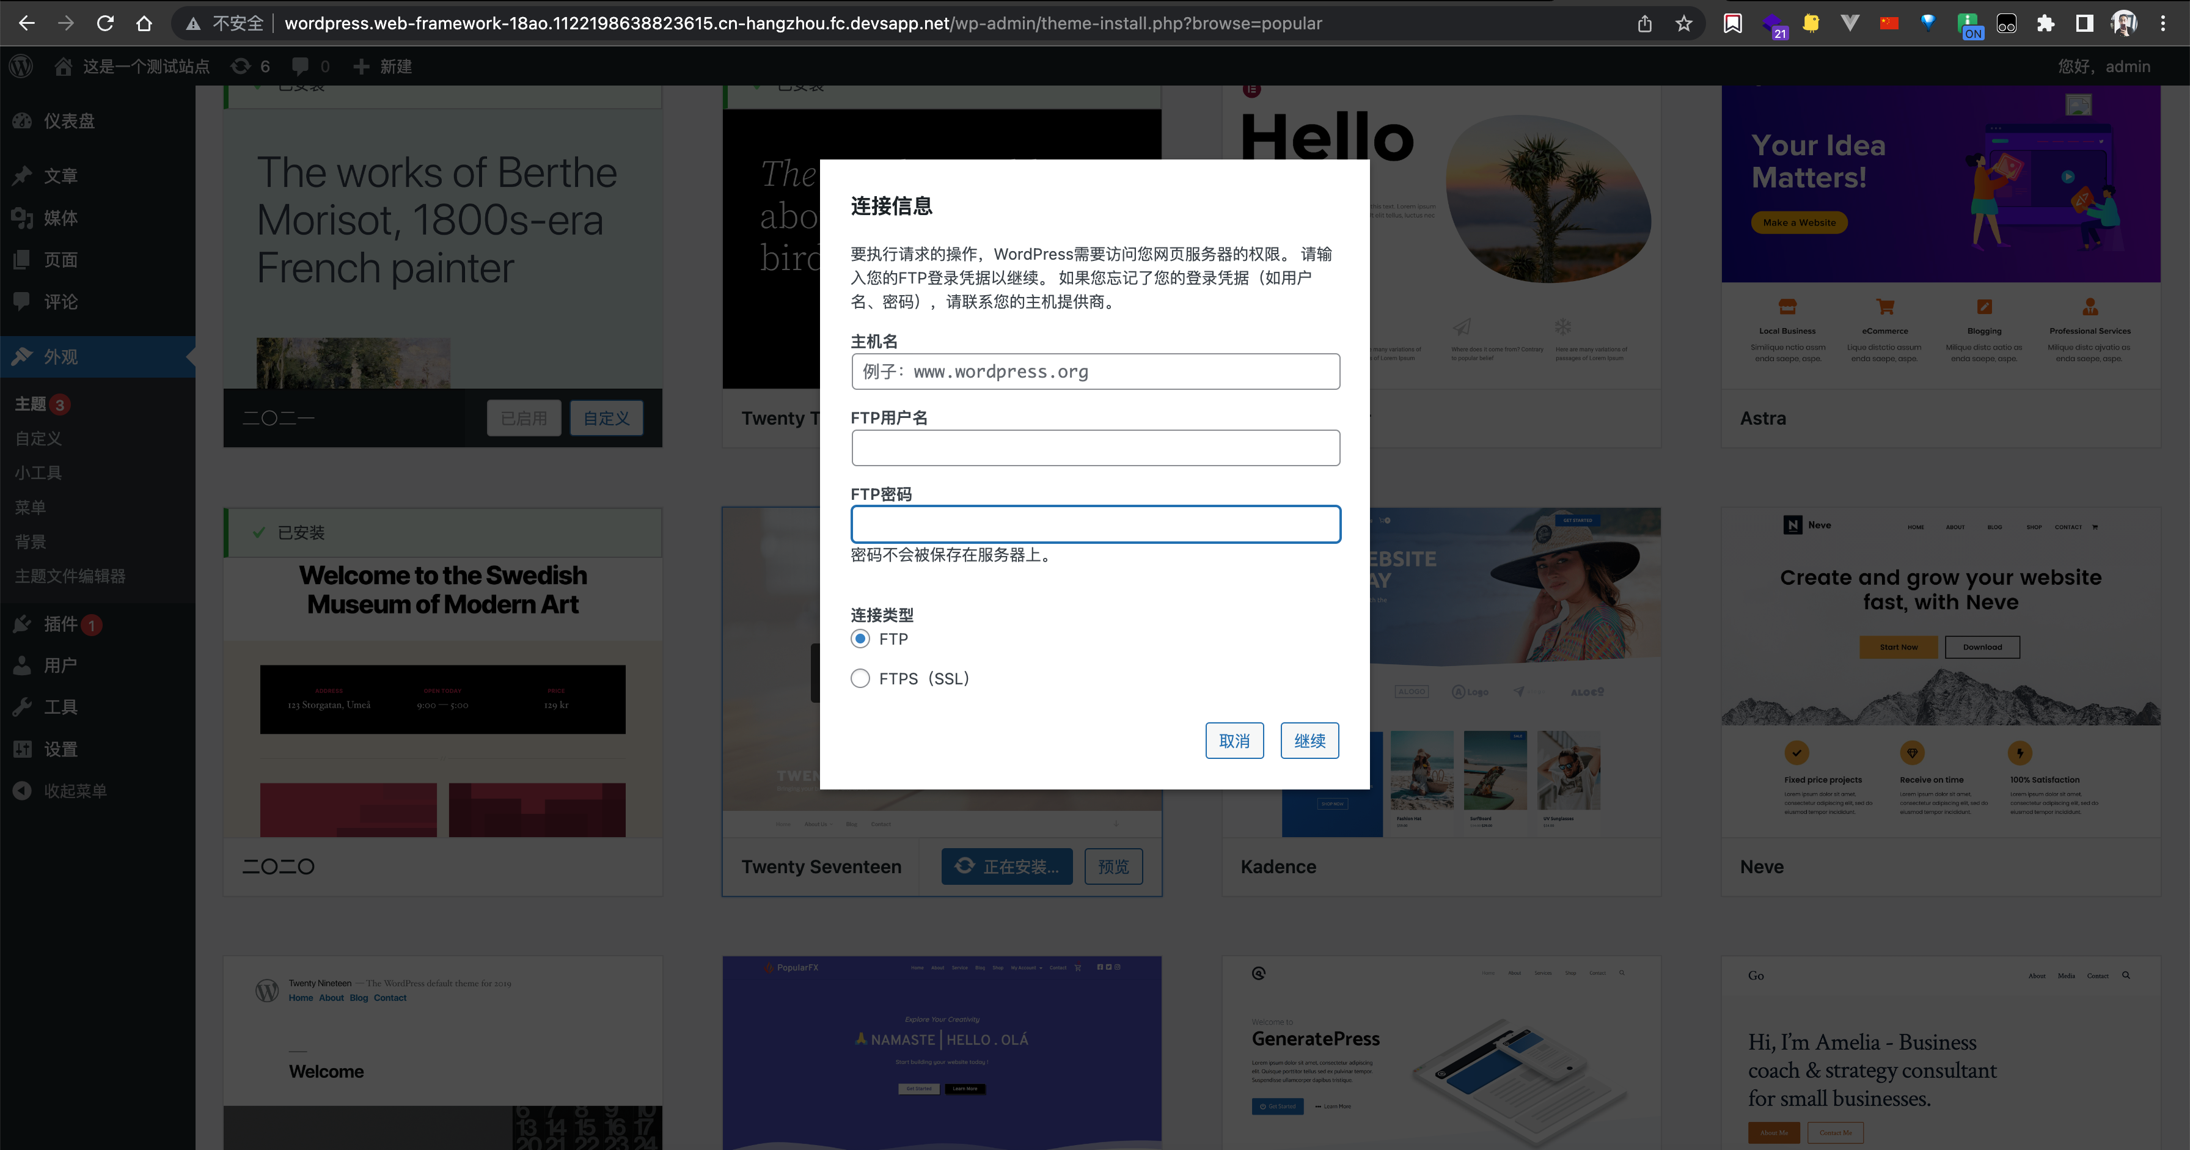The image size is (2190, 1150).
Task: Open 页面 pages menu
Action: click(98, 259)
